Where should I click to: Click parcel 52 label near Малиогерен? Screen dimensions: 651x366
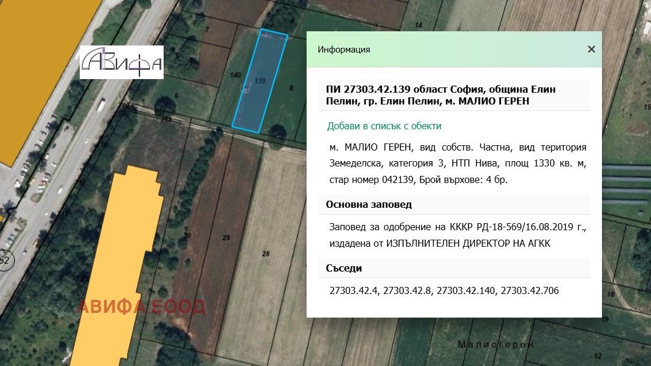pos(598,356)
